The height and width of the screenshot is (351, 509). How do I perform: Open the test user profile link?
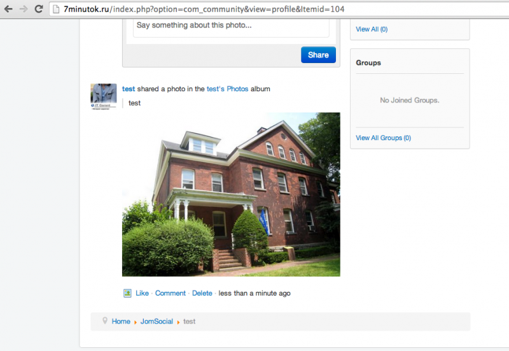point(129,89)
